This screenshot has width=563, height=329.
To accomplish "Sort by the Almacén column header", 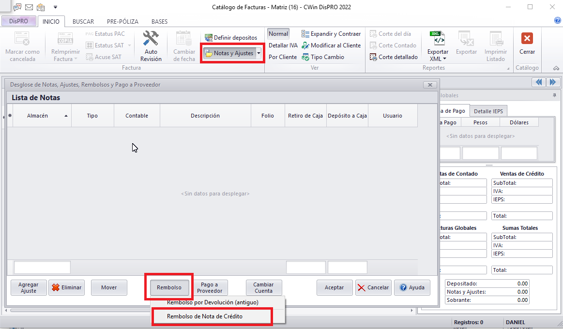I will (x=38, y=116).
